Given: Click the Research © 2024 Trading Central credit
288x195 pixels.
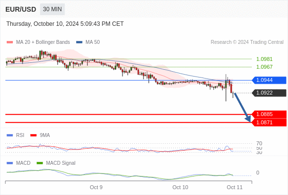Looking at the screenshot, I should 247,42.
